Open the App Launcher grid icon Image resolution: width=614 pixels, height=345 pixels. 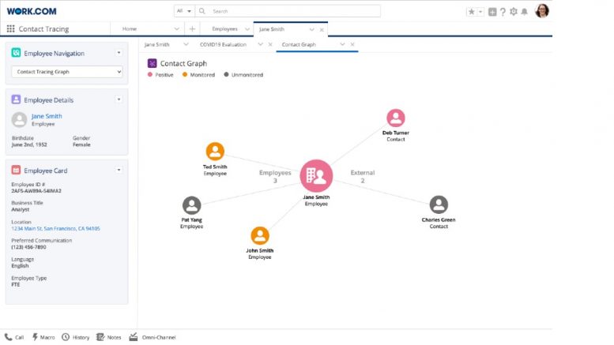(10, 29)
